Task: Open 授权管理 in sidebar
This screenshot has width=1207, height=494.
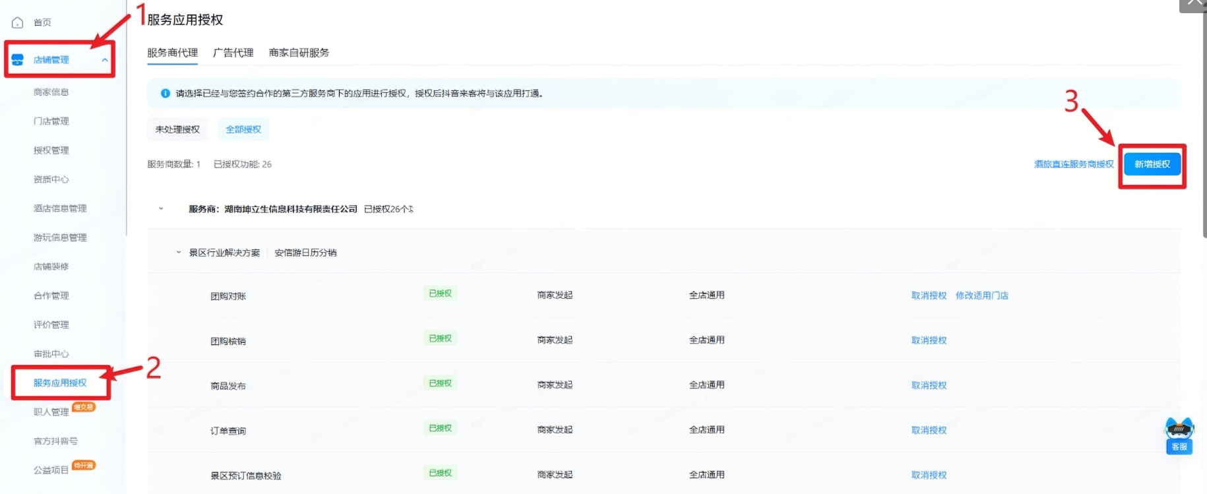Action: pyautogui.click(x=51, y=150)
